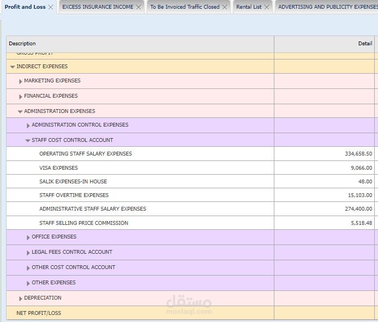Expand ADMINISTRATION CONTROL EXPENSES
Image resolution: width=378 pixels, height=322 pixels.
pyautogui.click(x=28, y=126)
